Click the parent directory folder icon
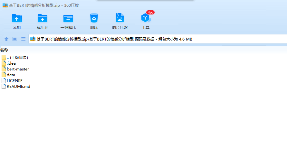The width and height of the screenshot is (287, 157). (x=4, y=57)
